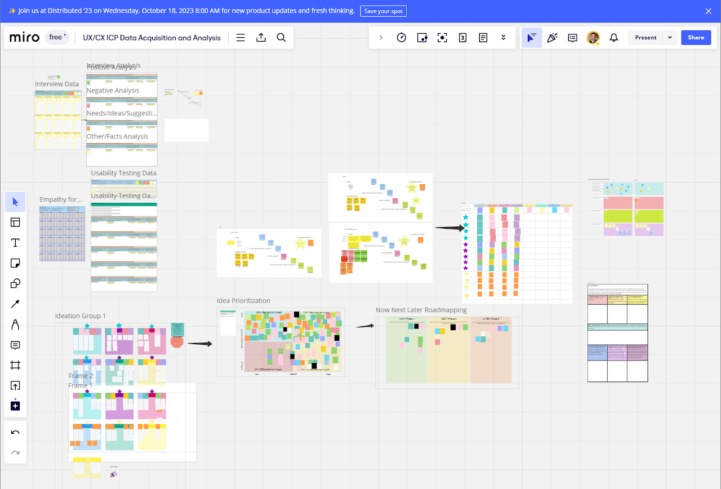Expand the Present dropdown arrow
721x489 pixels.
pyautogui.click(x=669, y=38)
